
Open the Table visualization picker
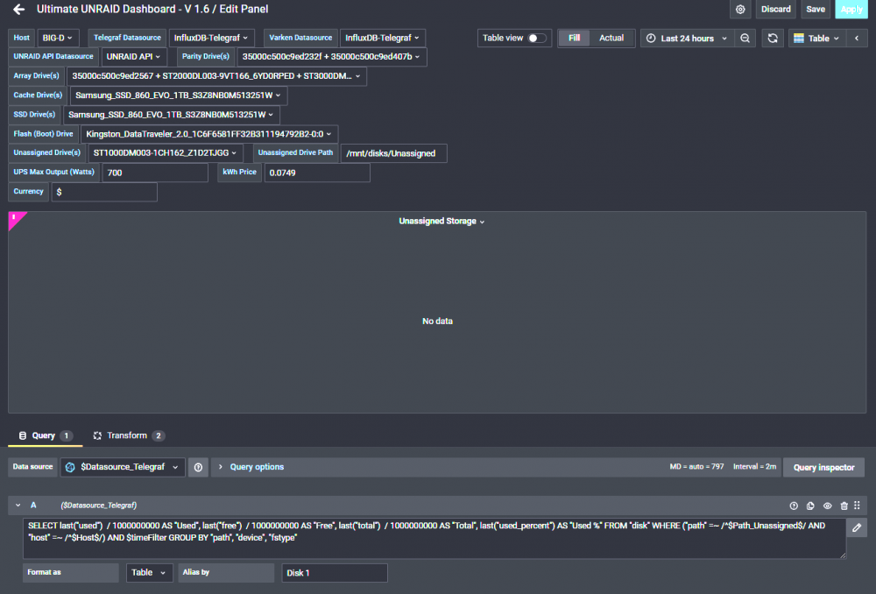816,38
